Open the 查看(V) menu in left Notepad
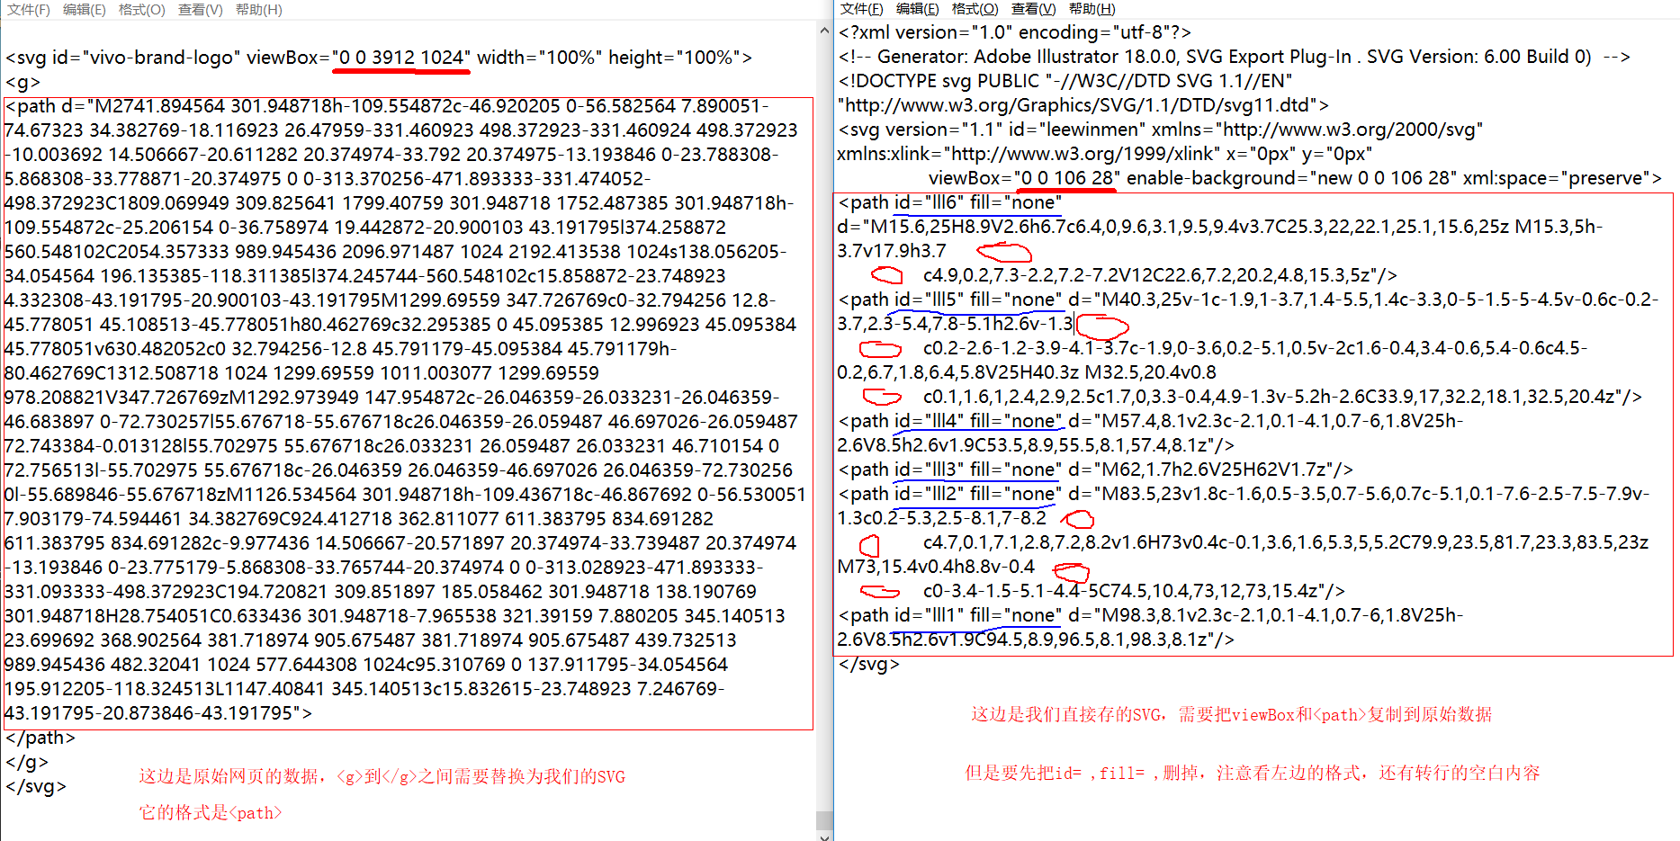 pyautogui.click(x=200, y=10)
